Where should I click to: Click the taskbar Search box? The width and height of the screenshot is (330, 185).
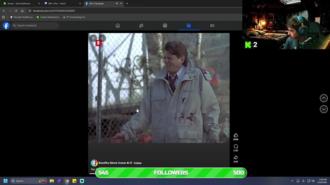click(x=29, y=181)
